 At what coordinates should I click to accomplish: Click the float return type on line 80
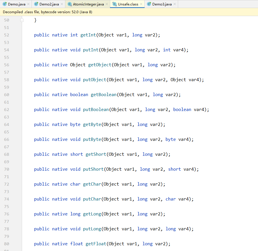click(77, 244)
